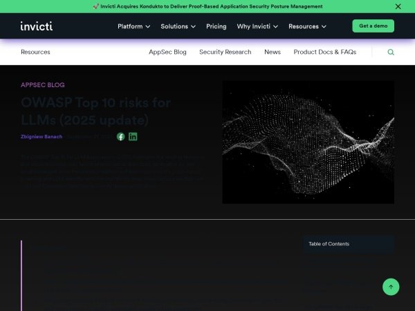Image resolution: width=415 pixels, height=311 pixels.
Task: Open the Pricing page
Action: point(216,26)
